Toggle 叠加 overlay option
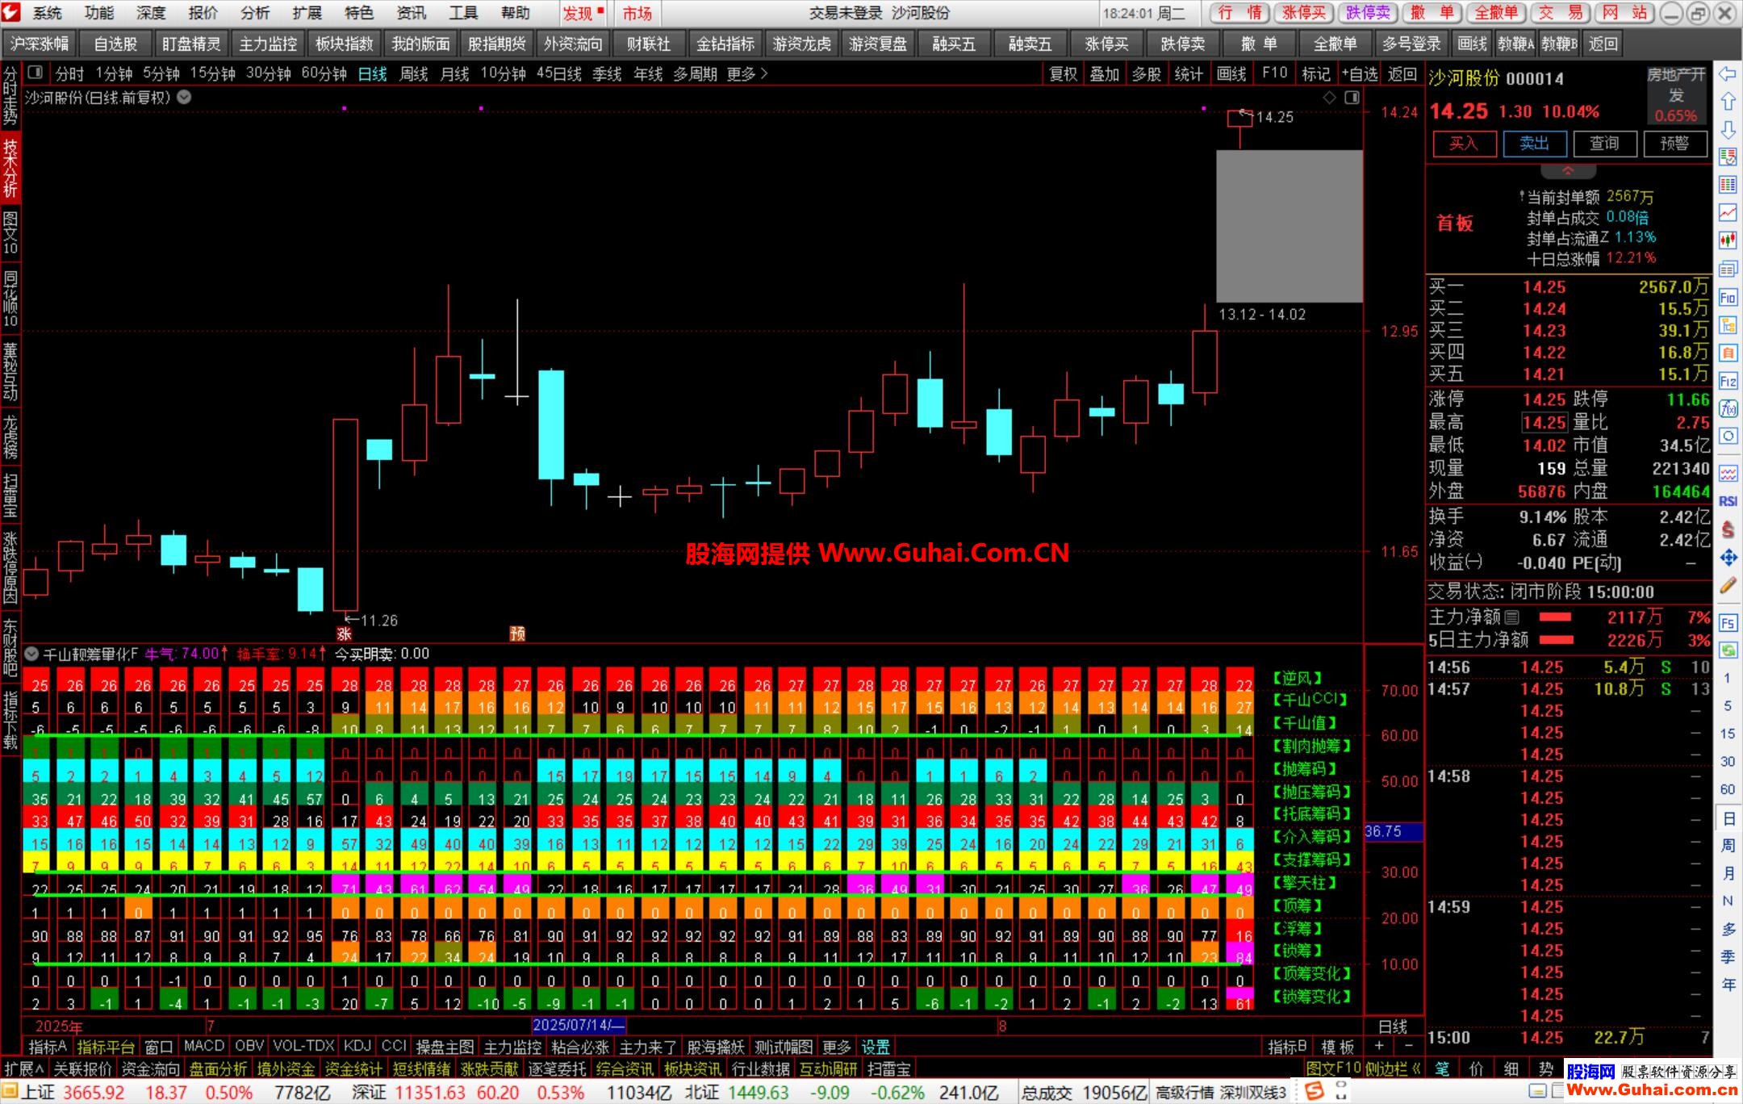 point(1105,74)
